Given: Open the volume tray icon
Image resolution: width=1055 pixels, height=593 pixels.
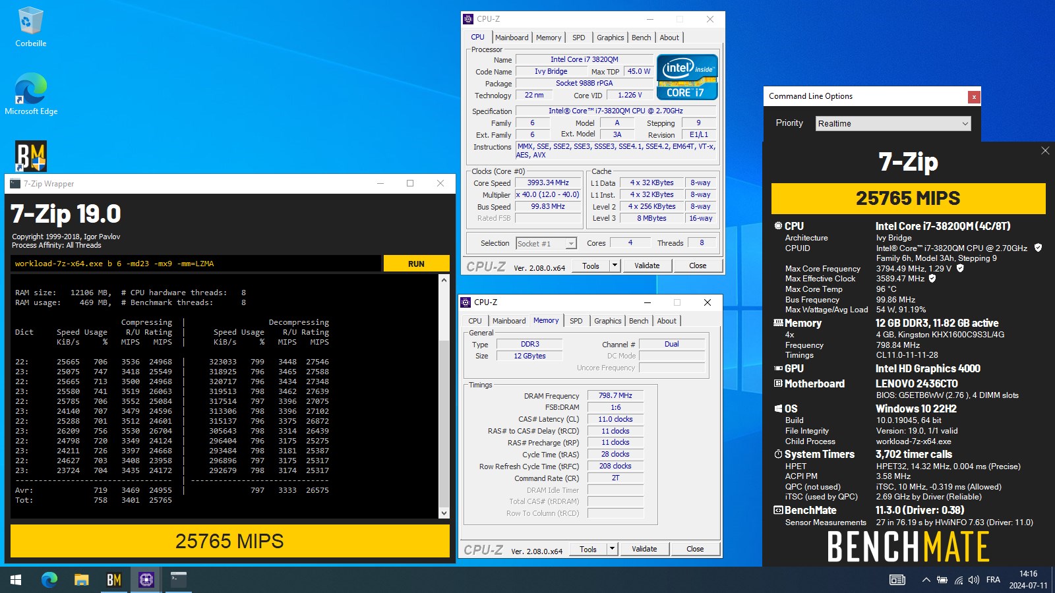Looking at the screenshot, I should point(974,580).
